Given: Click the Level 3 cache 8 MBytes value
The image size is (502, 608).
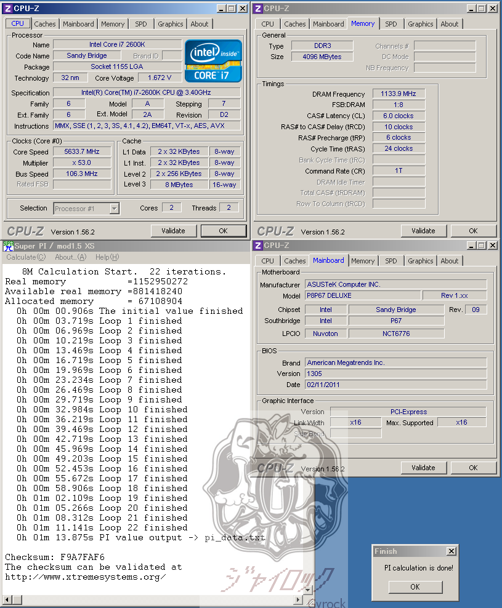Looking at the screenshot, I should pos(179,185).
